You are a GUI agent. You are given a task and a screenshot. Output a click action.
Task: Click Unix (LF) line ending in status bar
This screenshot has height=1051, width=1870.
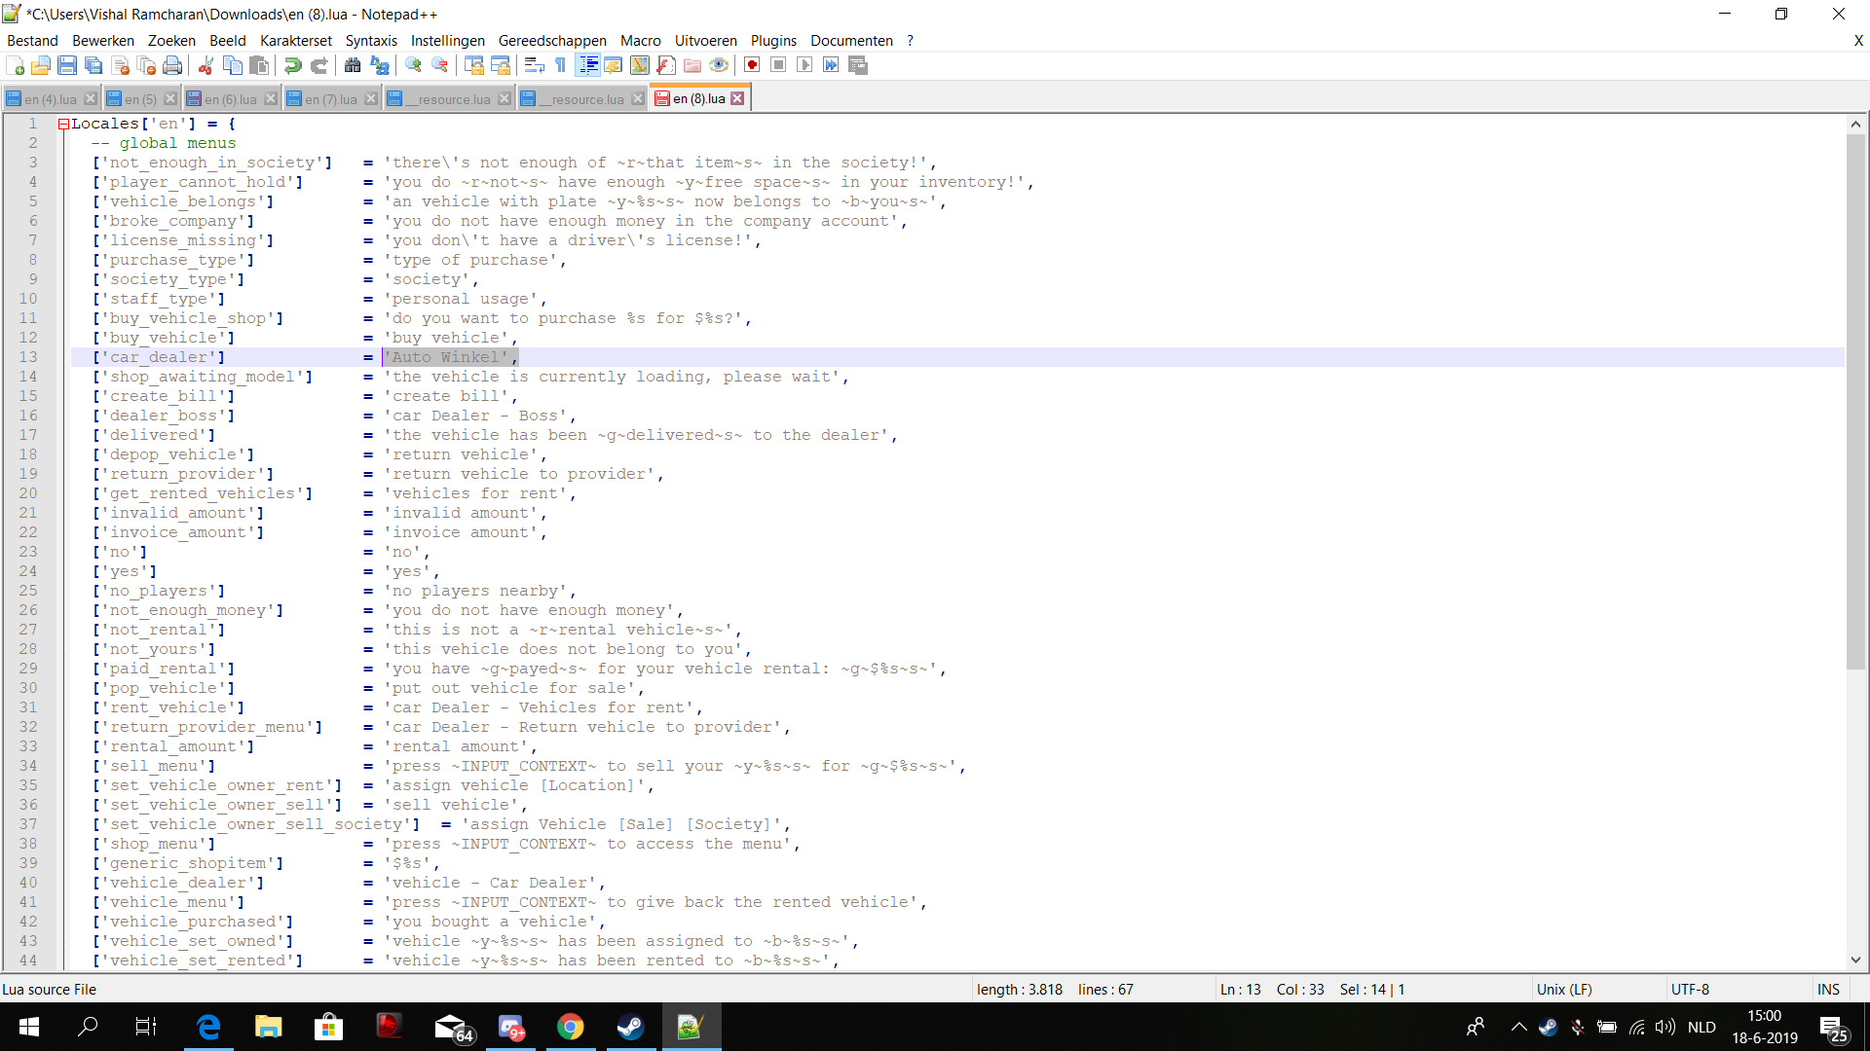(1563, 989)
